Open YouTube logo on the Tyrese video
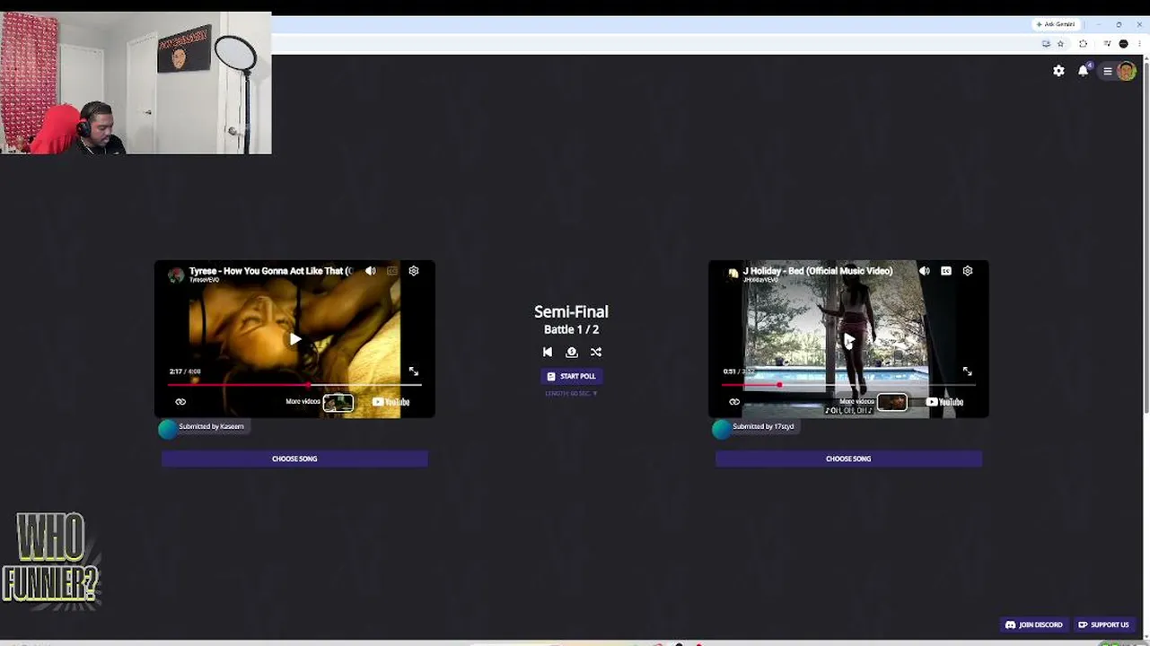Viewport: 1150px width, 646px height. [391, 402]
